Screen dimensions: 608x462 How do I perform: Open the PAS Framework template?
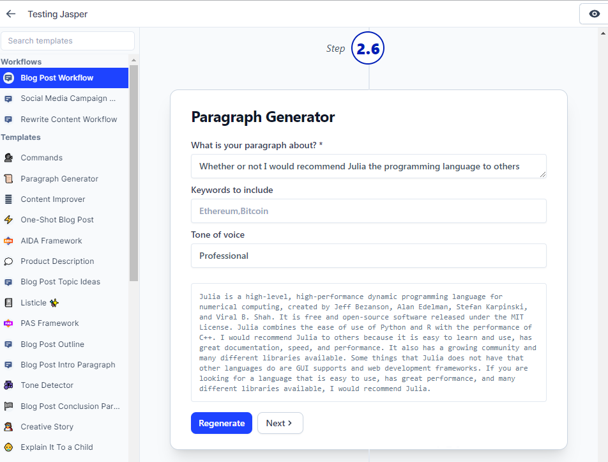point(50,323)
